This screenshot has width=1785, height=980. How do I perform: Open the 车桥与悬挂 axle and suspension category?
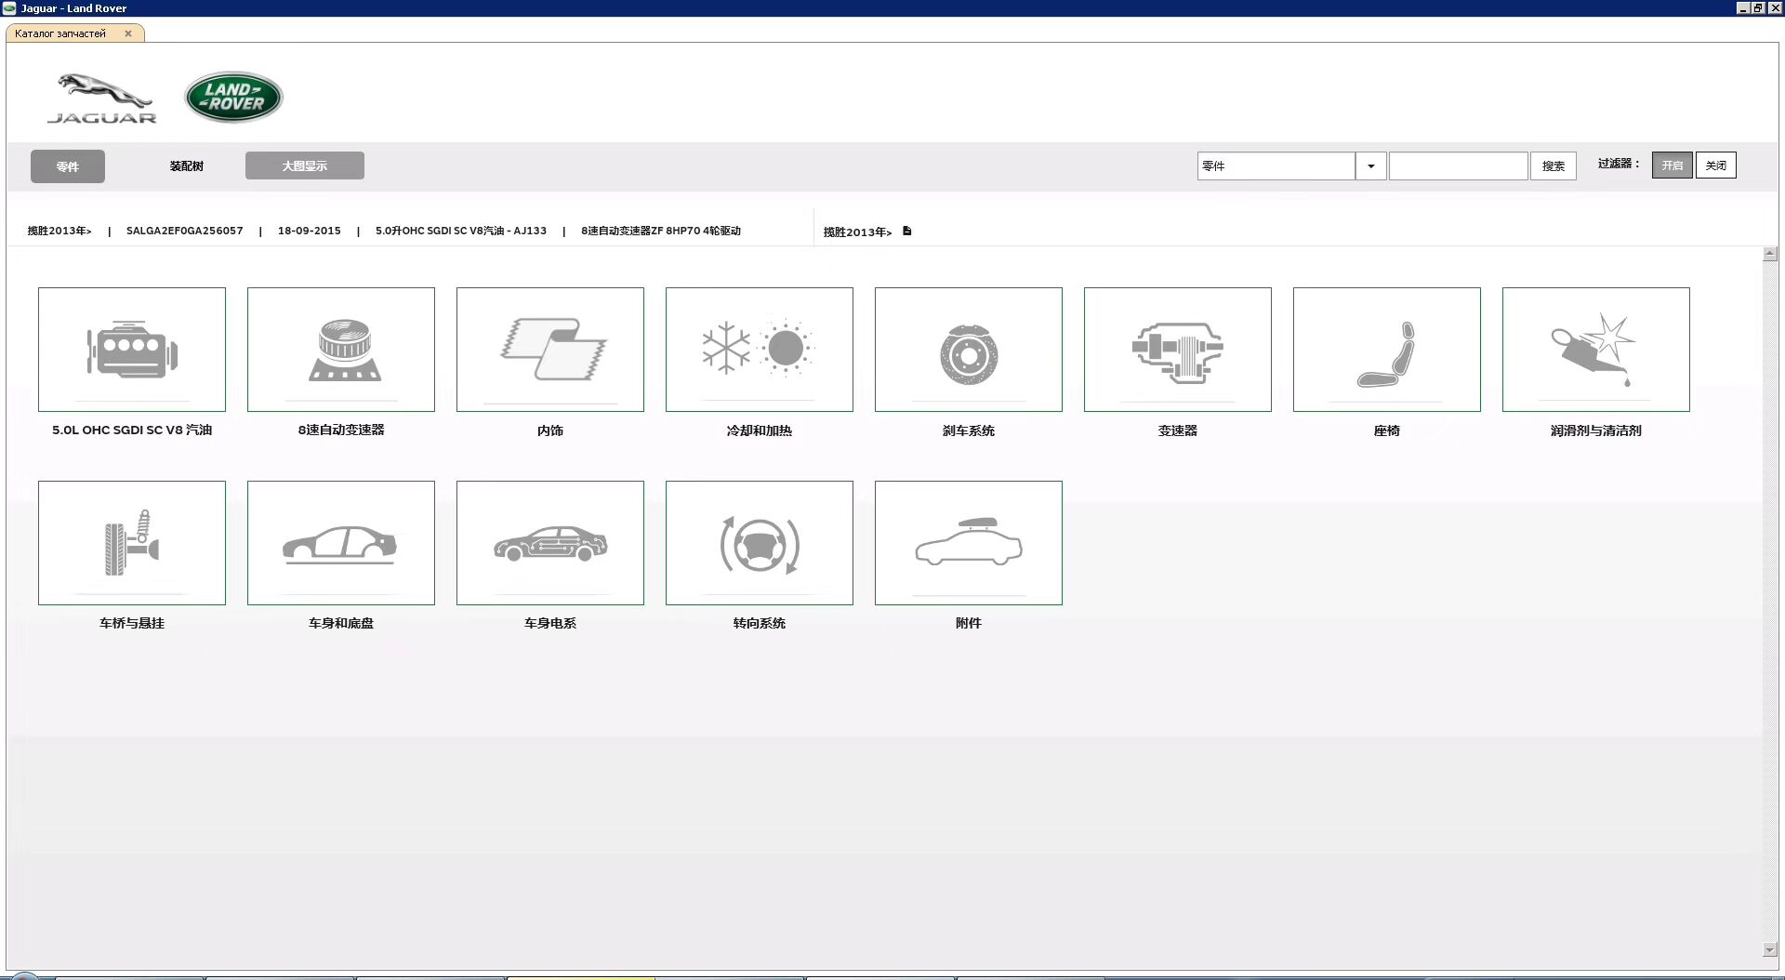132,543
